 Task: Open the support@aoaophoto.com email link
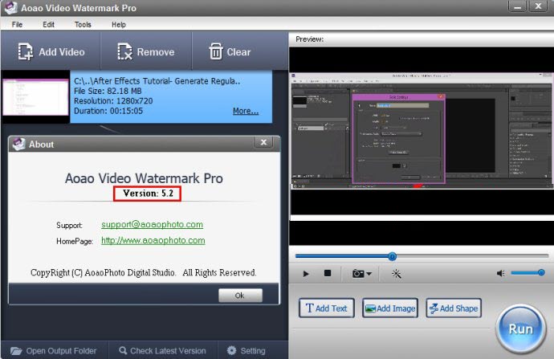(x=152, y=224)
